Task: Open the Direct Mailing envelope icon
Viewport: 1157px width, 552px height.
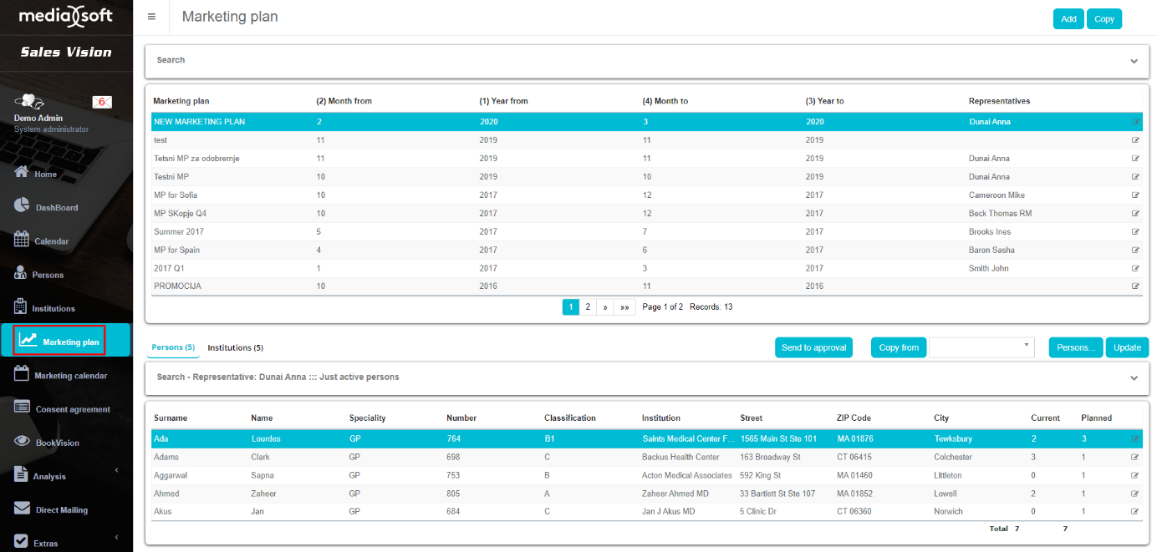Action: click(x=23, y=509)
